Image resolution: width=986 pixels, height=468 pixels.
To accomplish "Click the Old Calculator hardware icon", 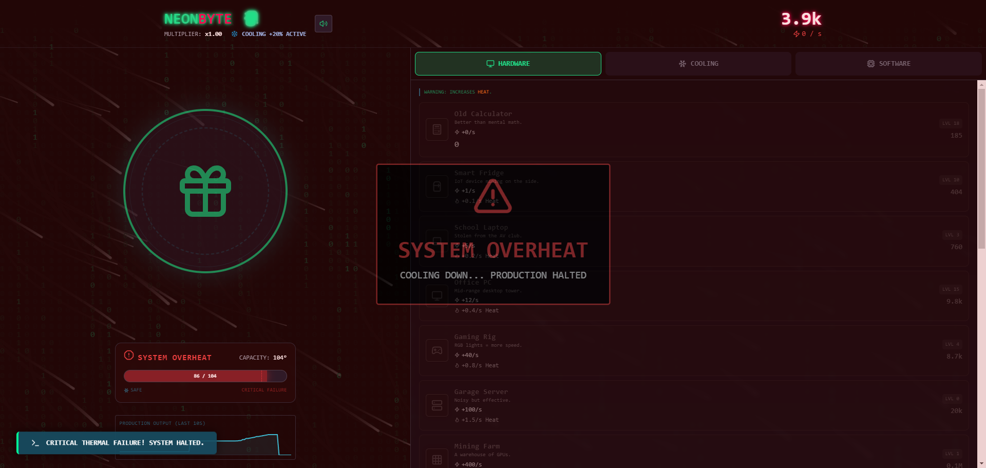I will 437,129.
